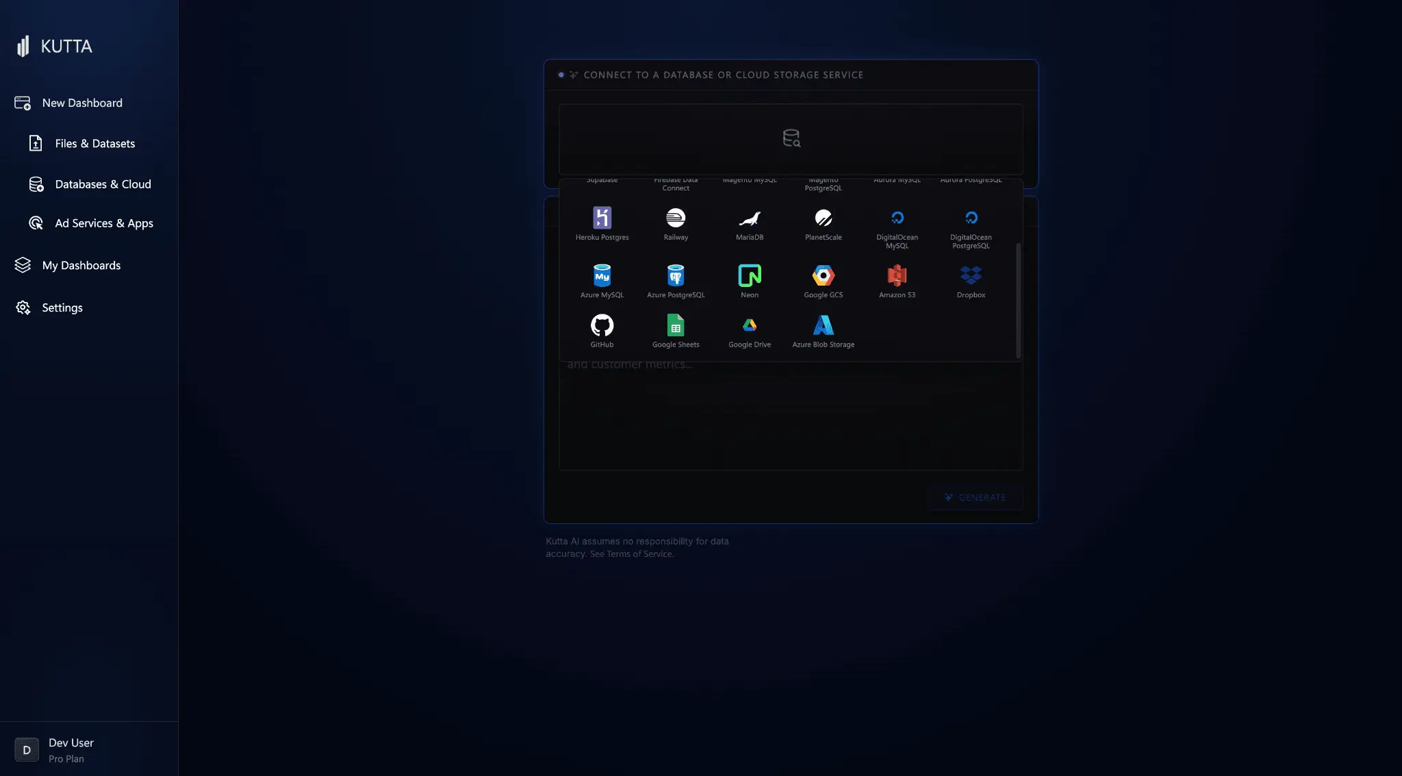The height and width of the screenshot is (776, 1402).
Task: Click the Heroku Postgres label
Action: coord(602,237)
